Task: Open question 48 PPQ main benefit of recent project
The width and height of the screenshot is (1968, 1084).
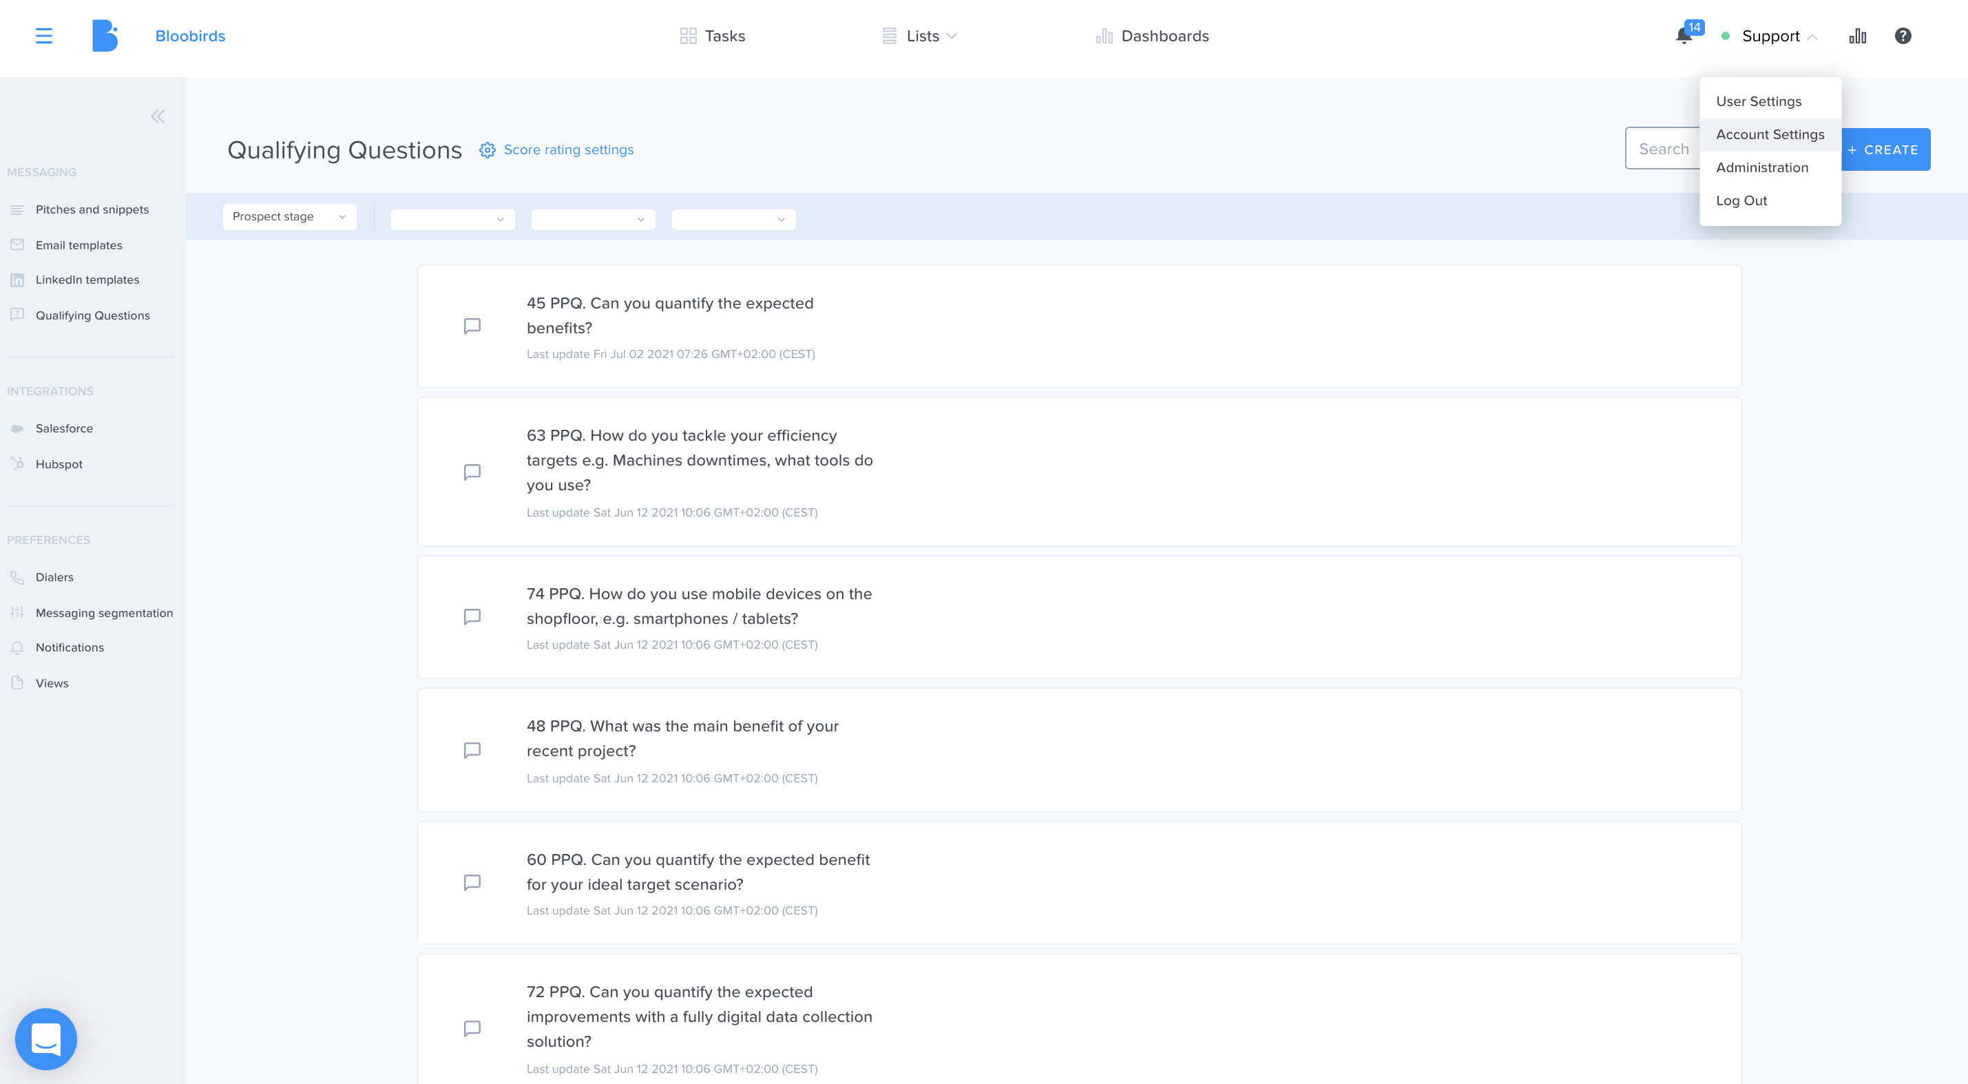Action: tap(1079, 750)
